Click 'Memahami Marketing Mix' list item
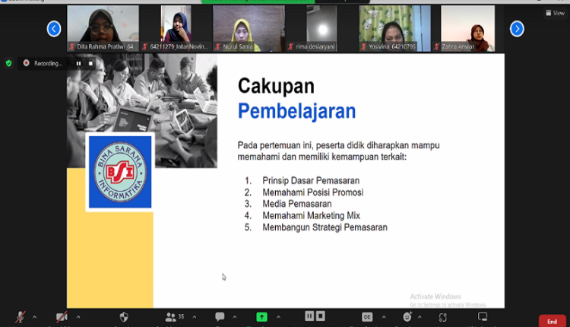The height and width of the screenshot is (327, 570). tap(311, 216)
